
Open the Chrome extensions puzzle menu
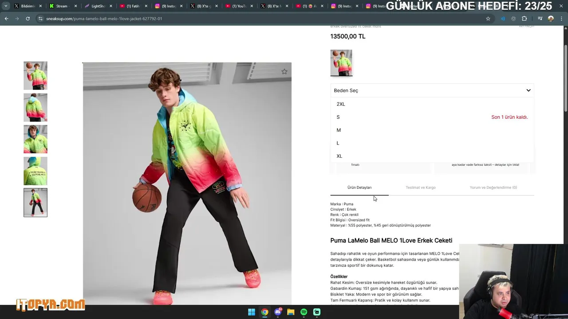click(x=525, y=19)
